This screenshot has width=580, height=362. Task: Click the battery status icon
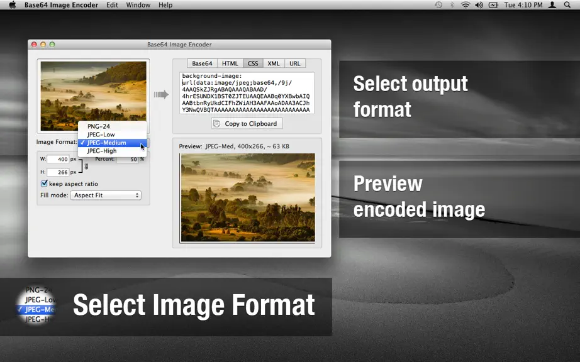493,5
